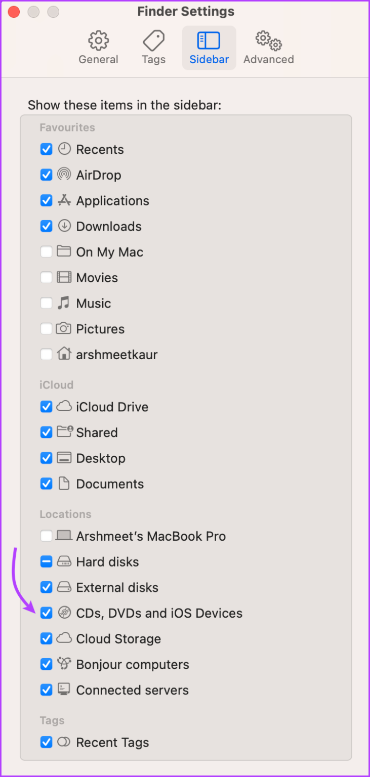Enable Pictures in the sidebar list
The image size is (370, 777).
(x=46, y=328)
